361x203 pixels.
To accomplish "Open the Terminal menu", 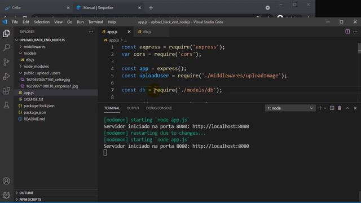I will (x=95, y=22).
